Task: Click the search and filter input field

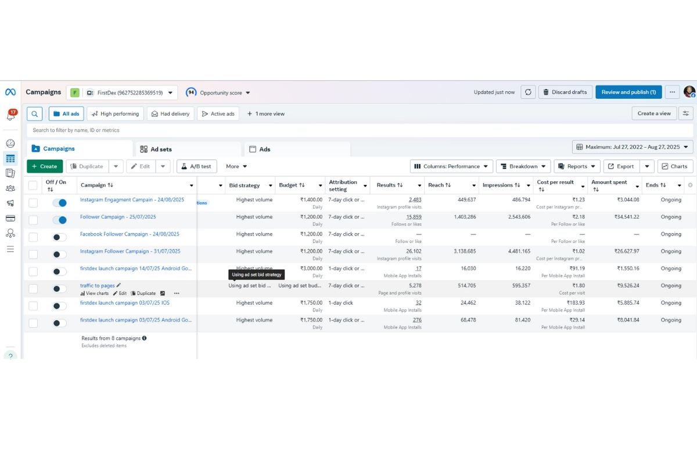Action: (348, 130)
